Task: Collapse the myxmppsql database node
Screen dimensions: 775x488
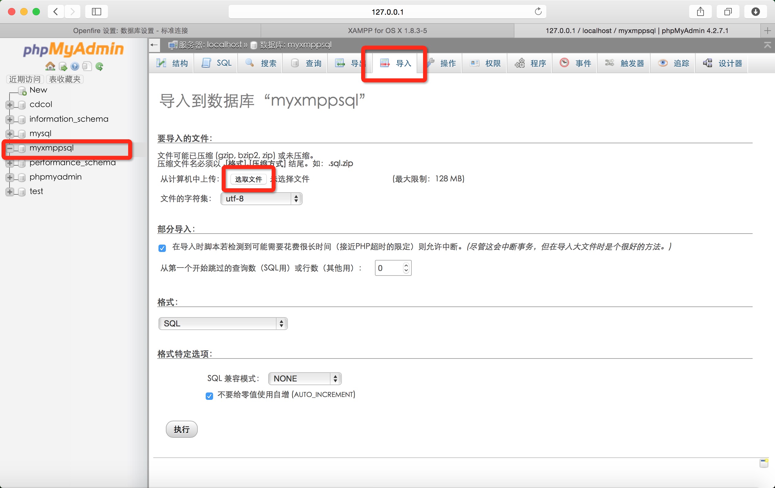Action: click(10, 148)
